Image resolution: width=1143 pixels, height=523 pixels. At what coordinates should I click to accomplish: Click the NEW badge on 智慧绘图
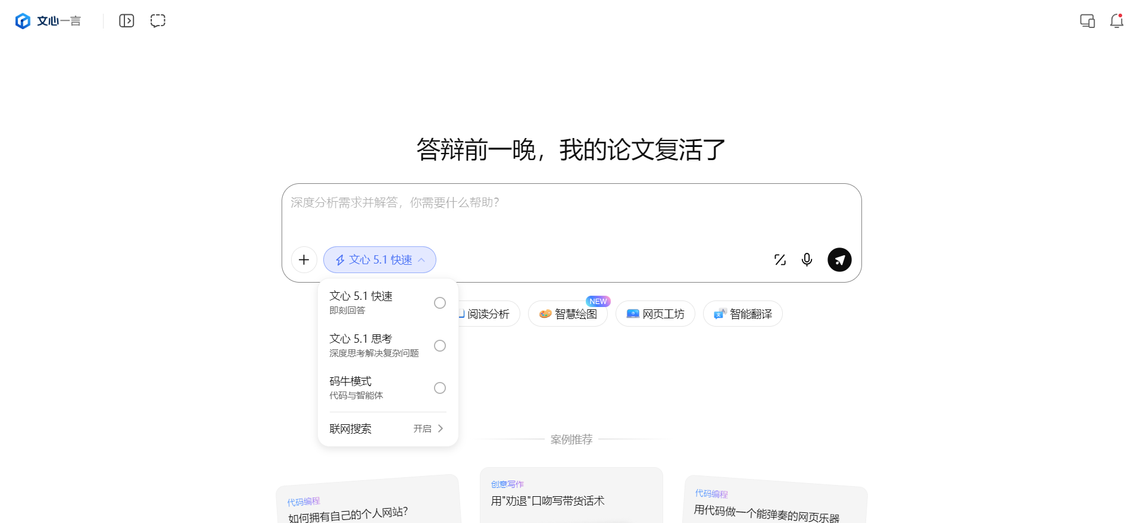(598, 301)
